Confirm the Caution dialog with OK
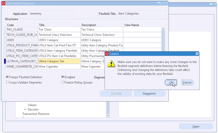Screen dimensions: 218x133 [171, 83]
